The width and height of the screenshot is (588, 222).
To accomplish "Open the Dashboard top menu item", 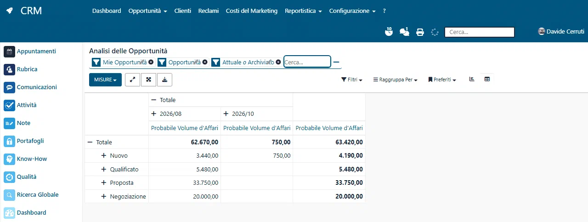I will [107, 11].
